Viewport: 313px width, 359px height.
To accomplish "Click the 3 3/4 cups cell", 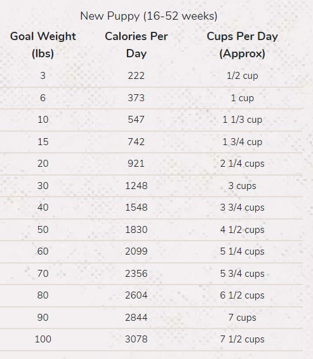I will point(243,208).
